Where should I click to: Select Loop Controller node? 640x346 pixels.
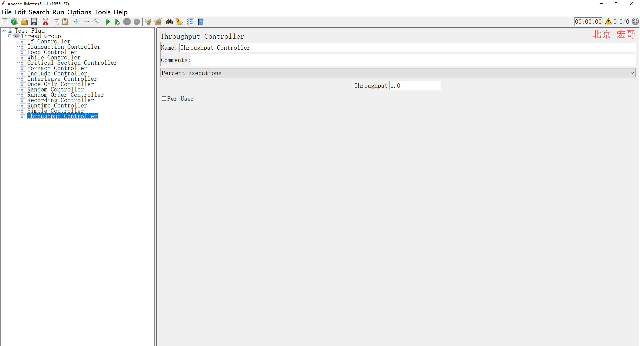click(52, 52)
